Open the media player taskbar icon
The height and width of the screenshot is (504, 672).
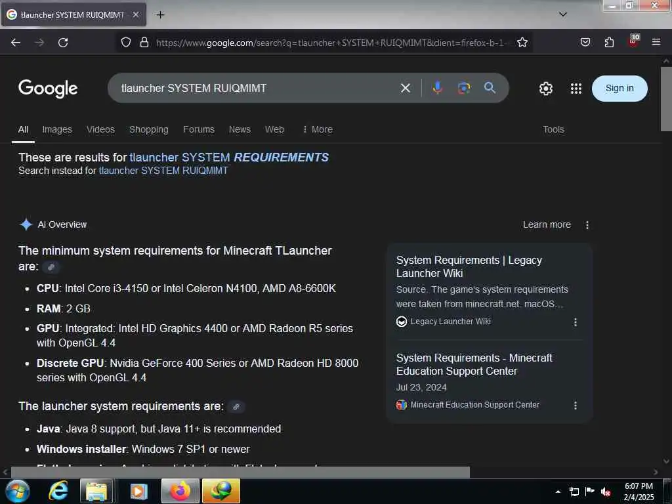pos(138,492)
